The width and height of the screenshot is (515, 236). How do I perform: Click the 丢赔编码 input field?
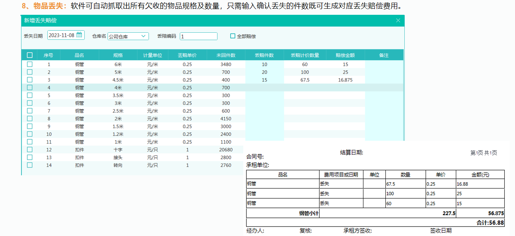(x=199, y=36)
